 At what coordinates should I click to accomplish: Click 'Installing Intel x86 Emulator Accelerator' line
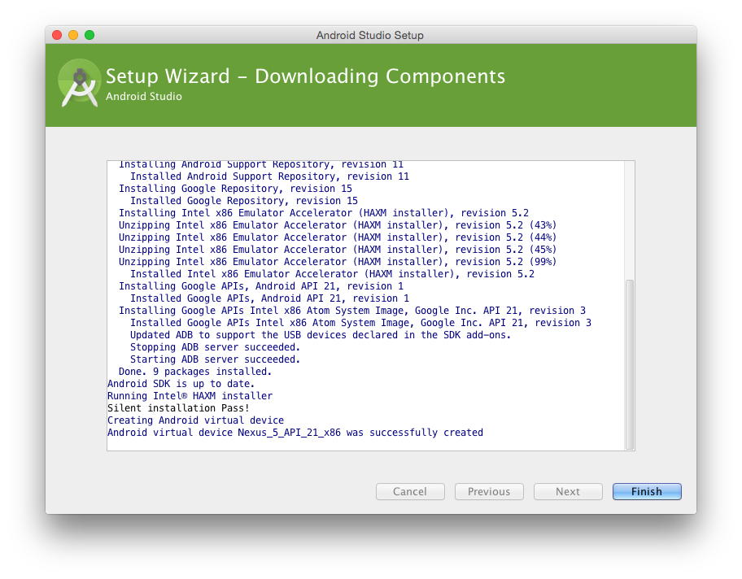pyautogui.click(x=324, y=213)
